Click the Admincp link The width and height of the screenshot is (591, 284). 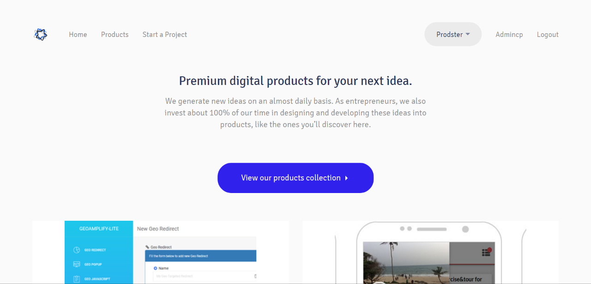pos(509,34)
